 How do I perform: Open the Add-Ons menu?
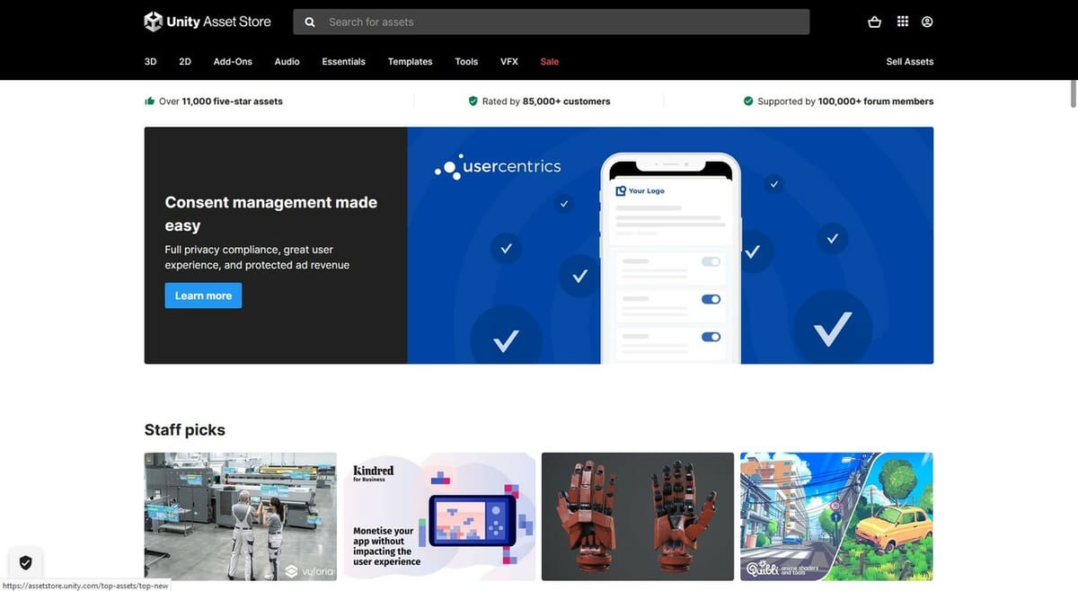point(233,61)
